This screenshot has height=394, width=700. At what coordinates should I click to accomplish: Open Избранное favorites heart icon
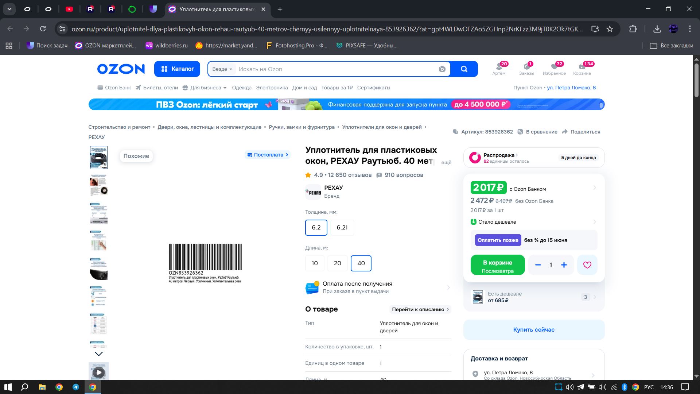554,68
